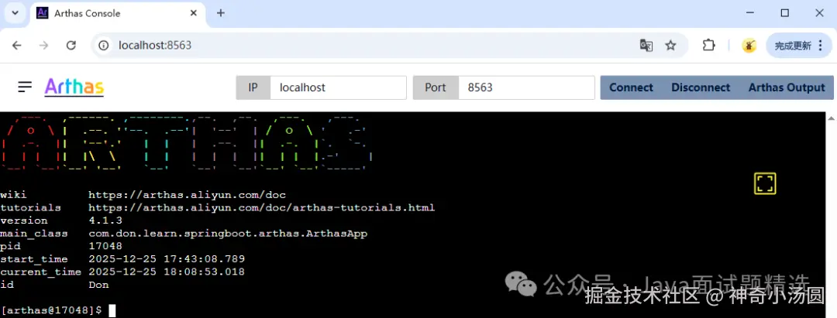This screenshot has width=837, height=318.
Task: Click the Connect button
Action: pyautogui.click(x=631, y=87)
